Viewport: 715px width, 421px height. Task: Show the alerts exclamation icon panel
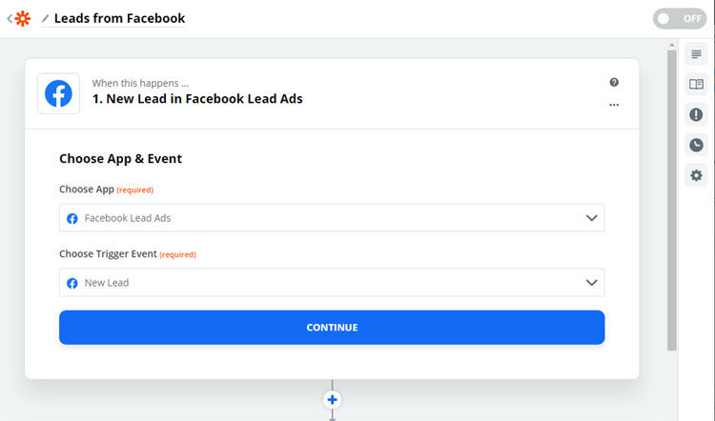(696, 114)
